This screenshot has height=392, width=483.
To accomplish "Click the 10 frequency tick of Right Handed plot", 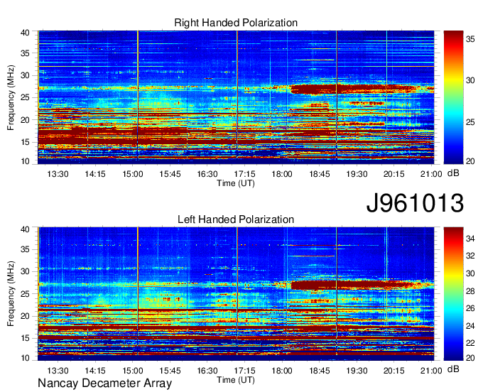I will 26,161.
